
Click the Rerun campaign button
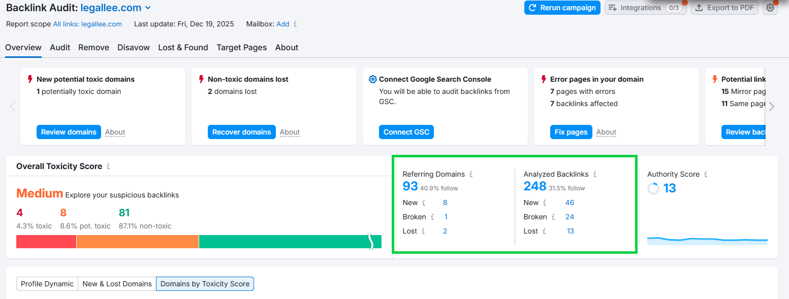tap(562, 8)
